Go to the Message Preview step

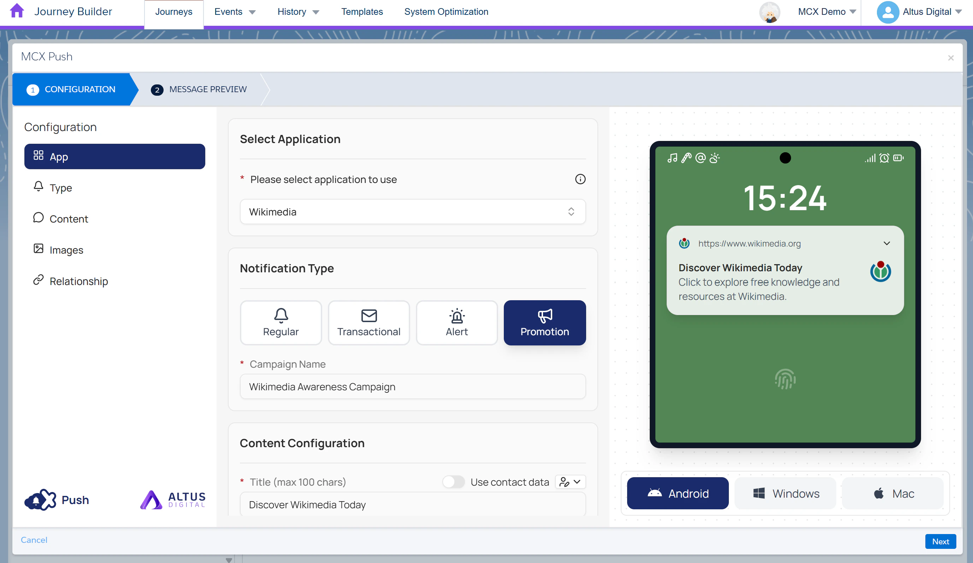pos(199,89)
